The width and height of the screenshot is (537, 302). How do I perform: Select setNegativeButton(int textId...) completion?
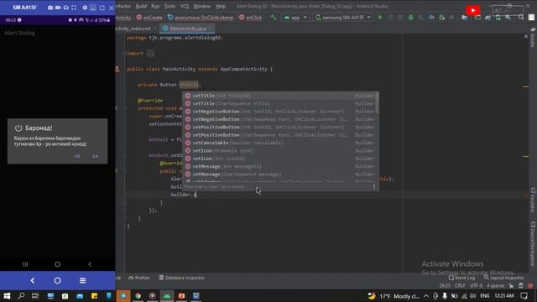pos(280,112)
